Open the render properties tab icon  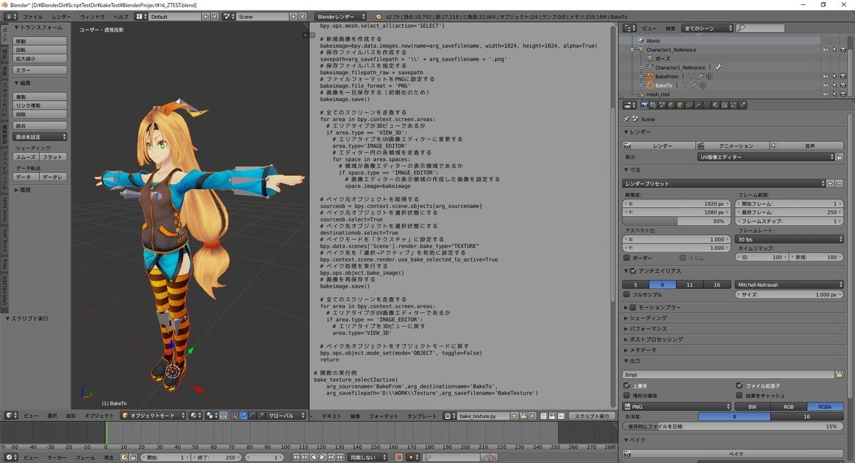pyautogui.click(x=645, y=105)
